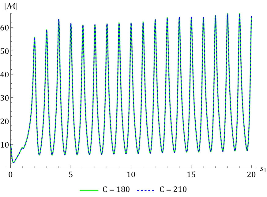Viewport: 267px width, 197px height.
Task: Click the s1 x-axis label
Action: tap(263, 169)
